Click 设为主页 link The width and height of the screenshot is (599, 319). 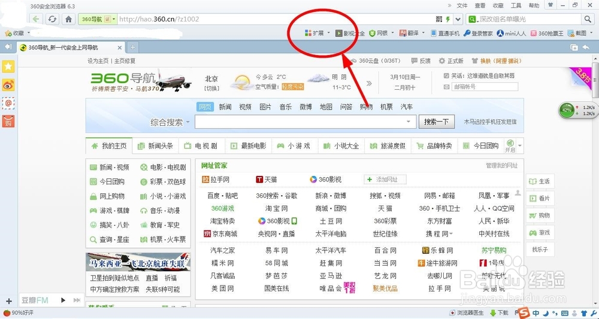(98, 60)
